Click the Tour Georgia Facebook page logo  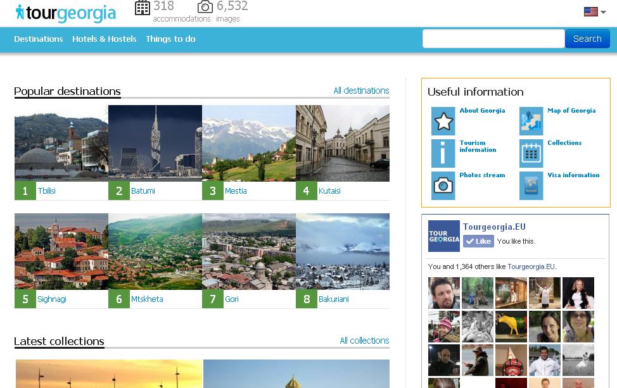point(444,236)
